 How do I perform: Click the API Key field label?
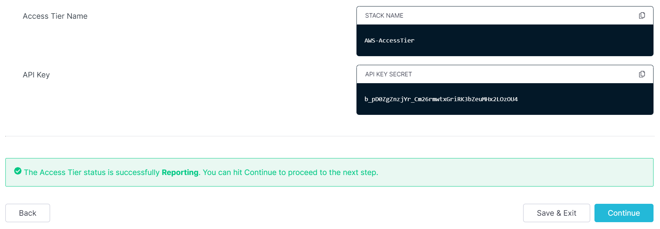click(x=36, y=75)
